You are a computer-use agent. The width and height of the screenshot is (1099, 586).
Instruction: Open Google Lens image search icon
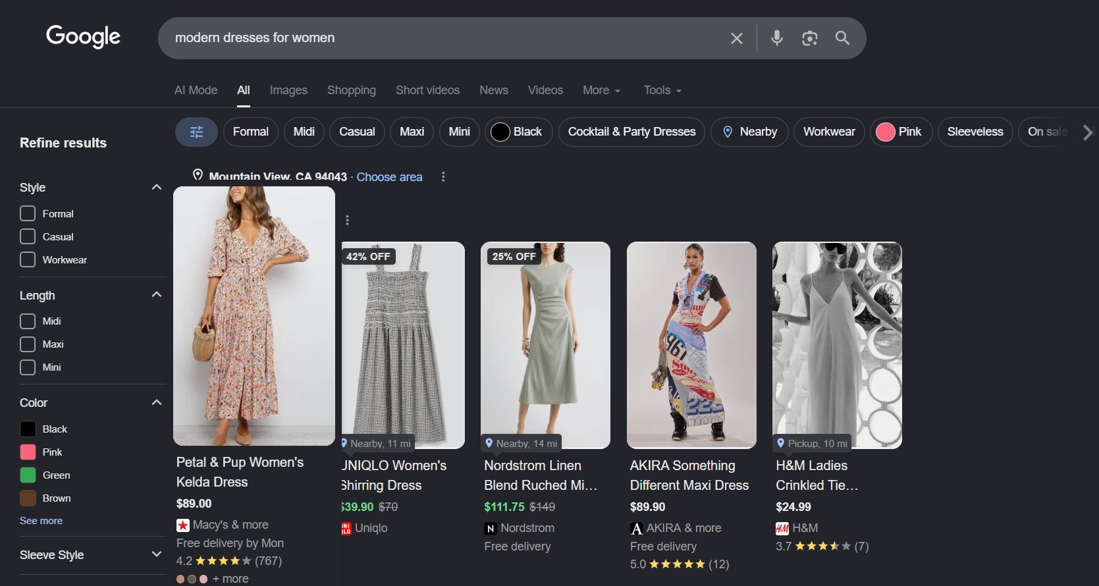tap(810, 38)
